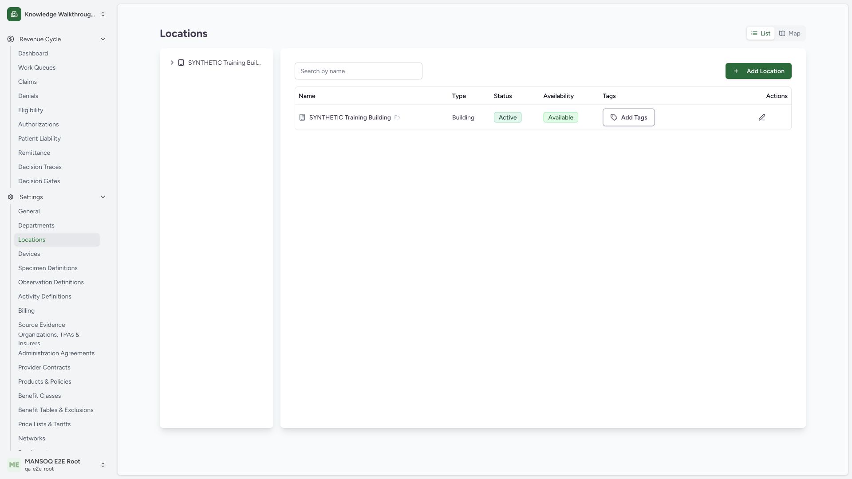Go to Claims

click(x=57, y=82)
